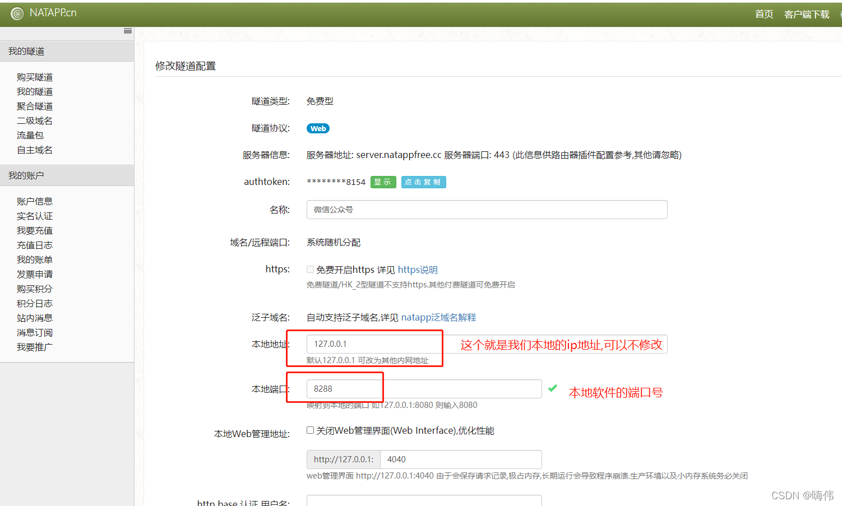
Task: Click the NATAPP.cn spiral logo icon
Action: (x=17, y=13)
